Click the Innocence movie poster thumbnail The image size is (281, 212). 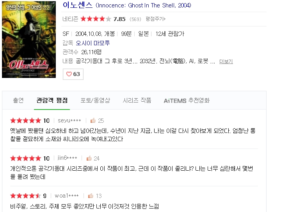click(x=29, y=39)
